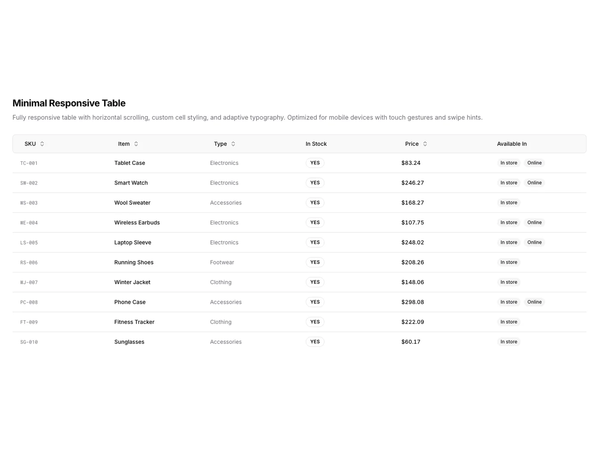Click the In store badge for Fitness Tracker
This screenshot has width=599, height=449.
point(509,322)
